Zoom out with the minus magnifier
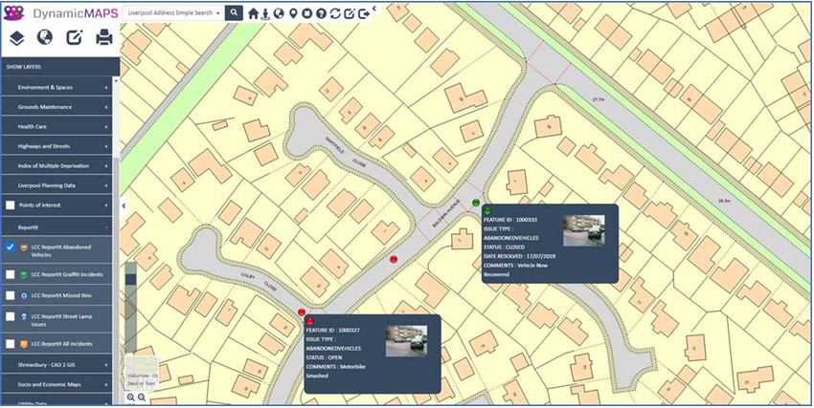 tap(141, 397)
